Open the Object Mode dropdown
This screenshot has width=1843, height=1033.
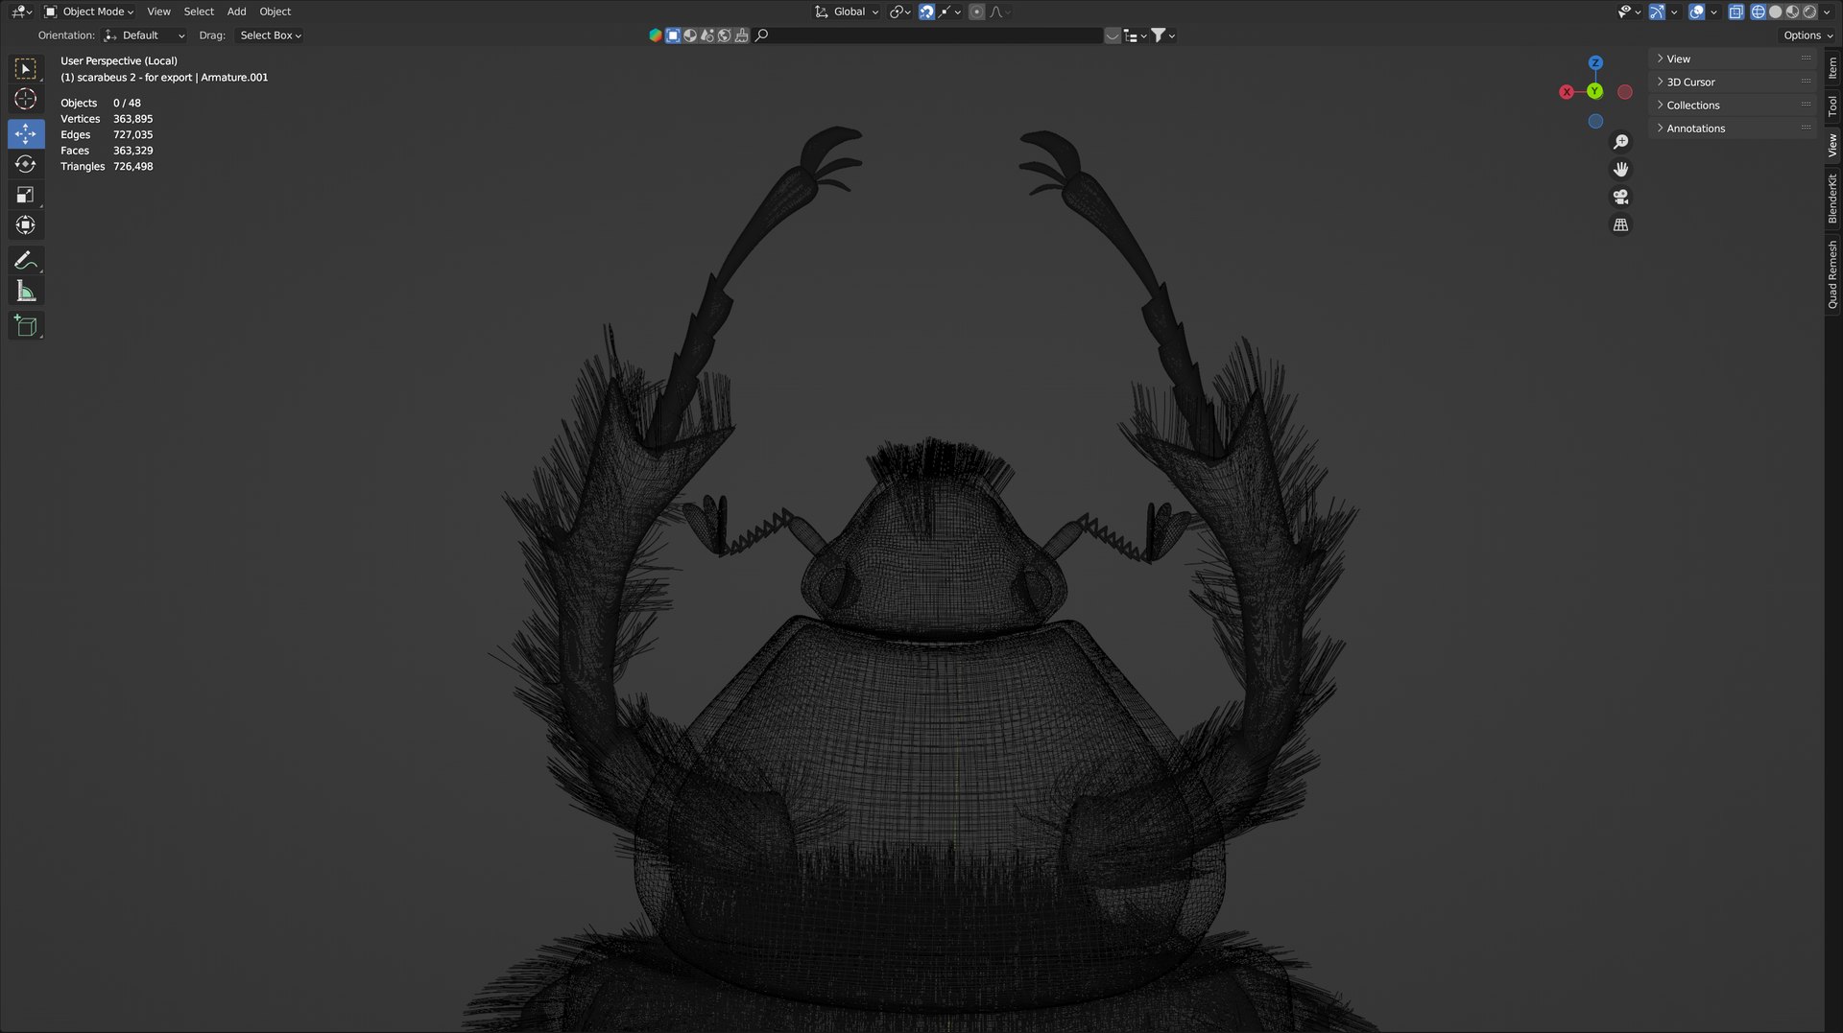(x=89, y=12)
